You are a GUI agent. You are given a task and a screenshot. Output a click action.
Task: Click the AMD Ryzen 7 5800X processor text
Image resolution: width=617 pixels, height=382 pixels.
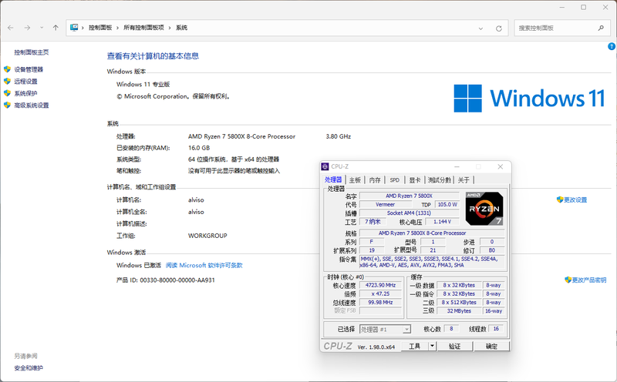[241, 136]
